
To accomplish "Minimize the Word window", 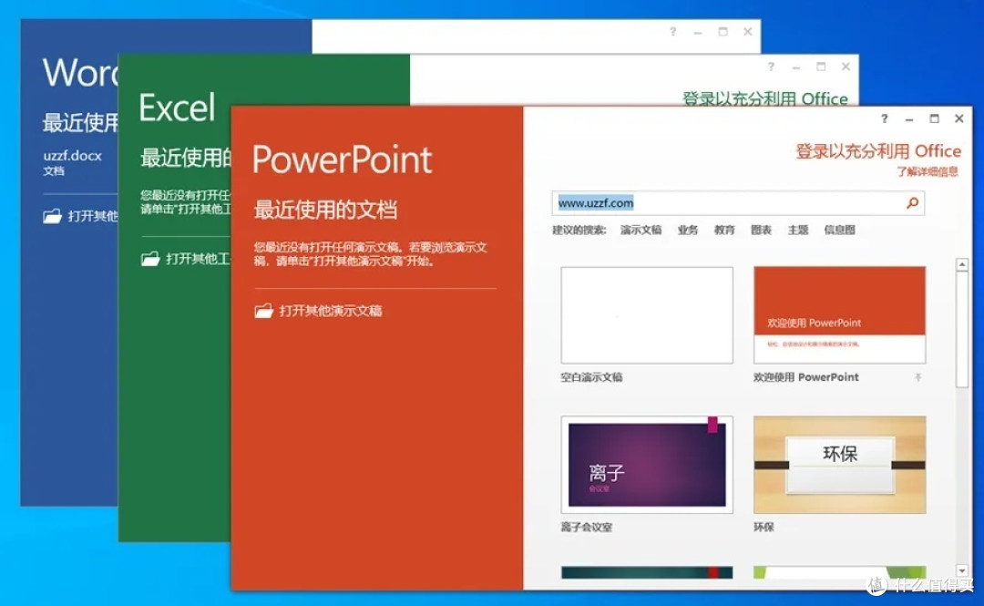I will click(698, 32).
